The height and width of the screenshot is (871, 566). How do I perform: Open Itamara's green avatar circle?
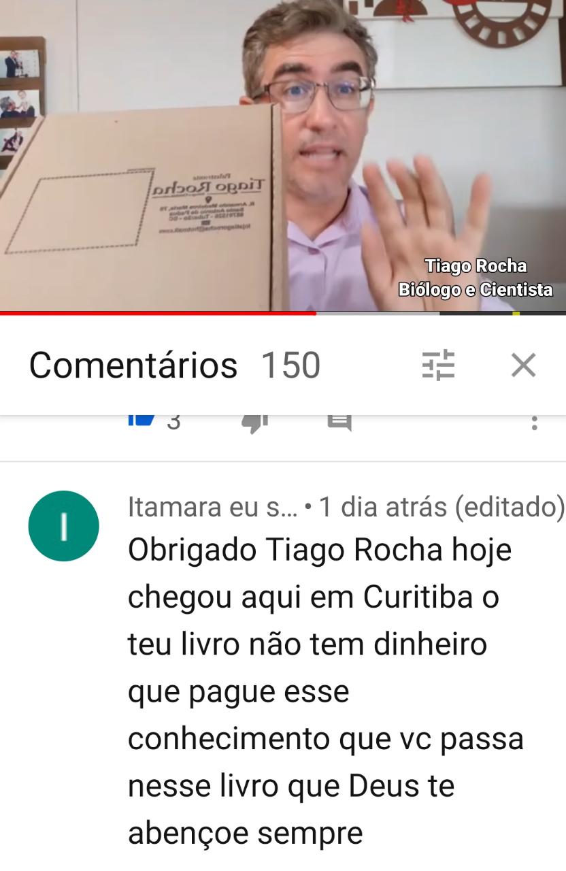click(64, 526)
